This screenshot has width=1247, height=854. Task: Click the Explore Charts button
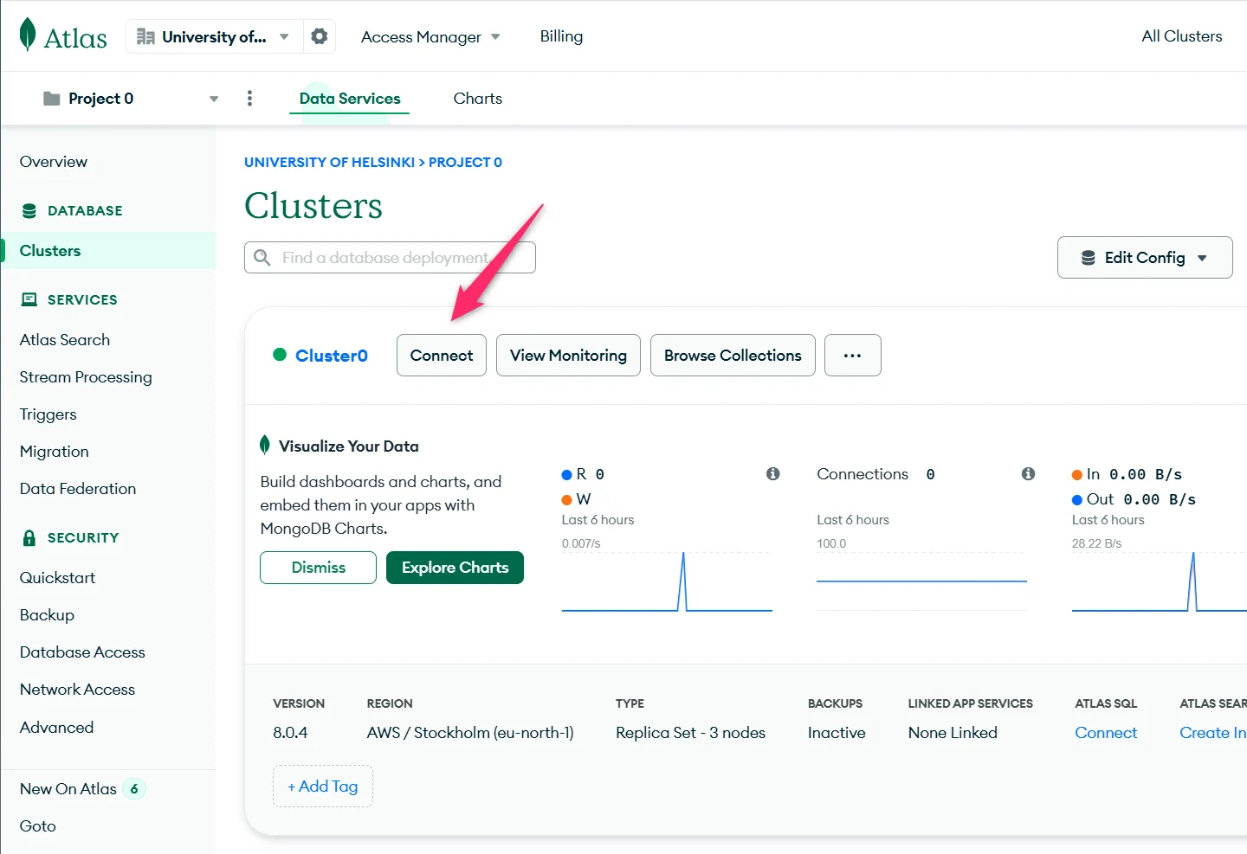455,568
